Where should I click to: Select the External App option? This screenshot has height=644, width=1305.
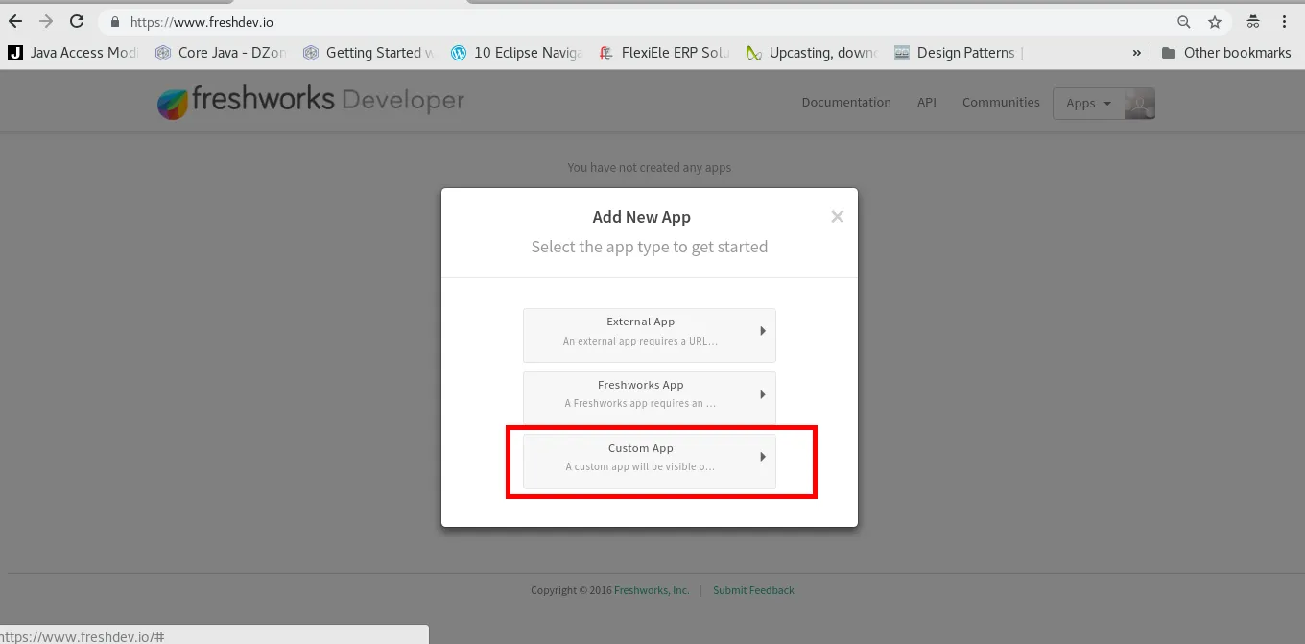(x=650, y=335)
